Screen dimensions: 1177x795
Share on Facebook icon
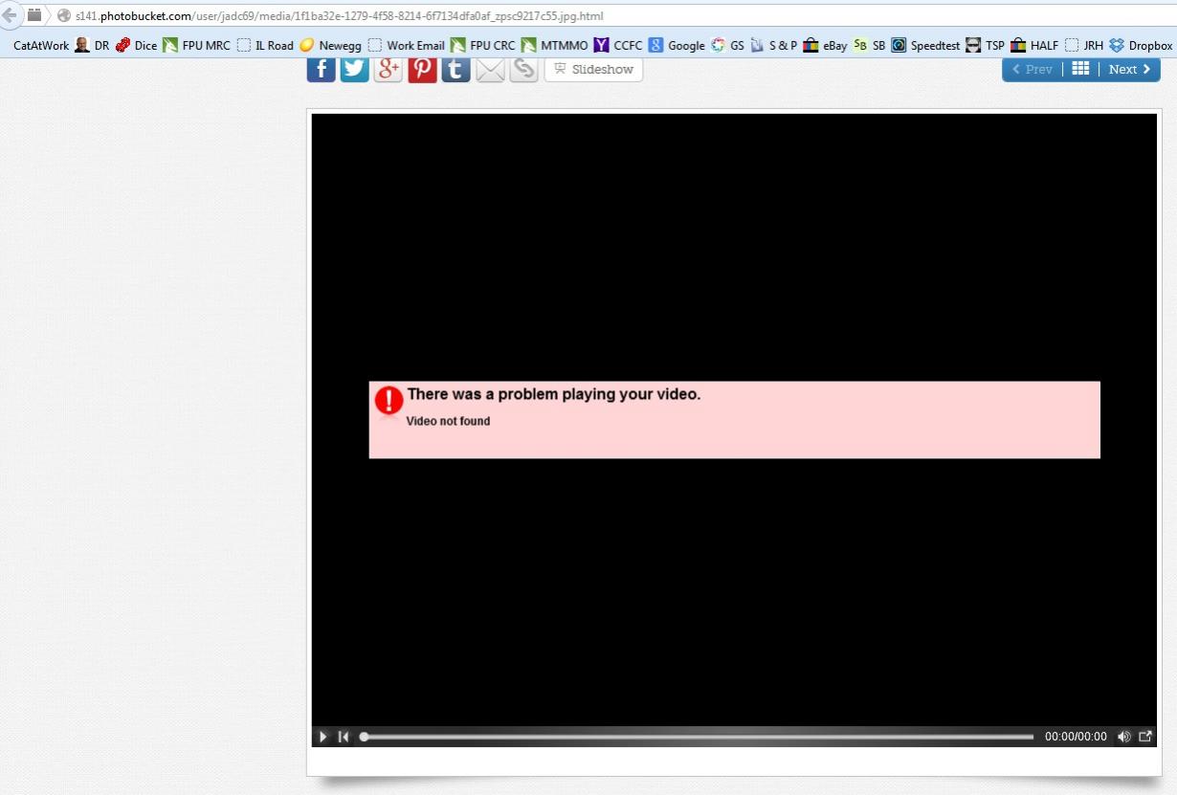pyautogui.click(x=321, y=69)
